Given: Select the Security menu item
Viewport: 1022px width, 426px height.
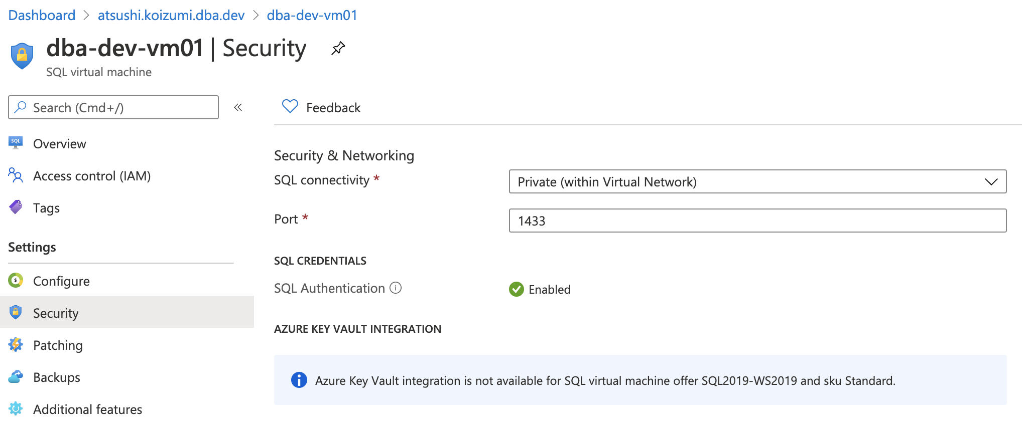Looking at the screenshot, I should click(x=56, y=313).
